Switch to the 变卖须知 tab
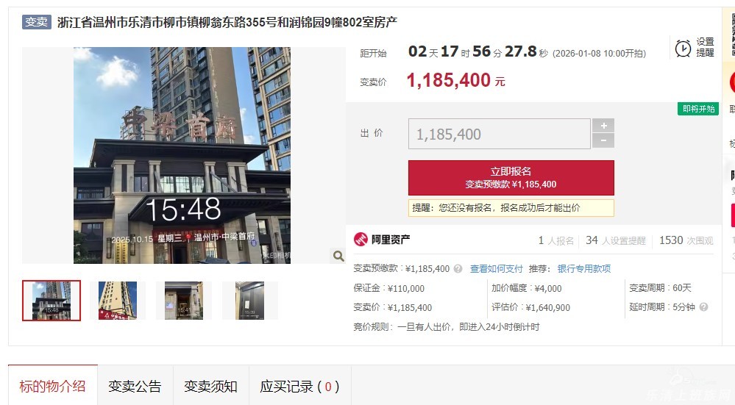Image resolution: width=735 pixels, height=405 pixels. (x=211, y=386)
